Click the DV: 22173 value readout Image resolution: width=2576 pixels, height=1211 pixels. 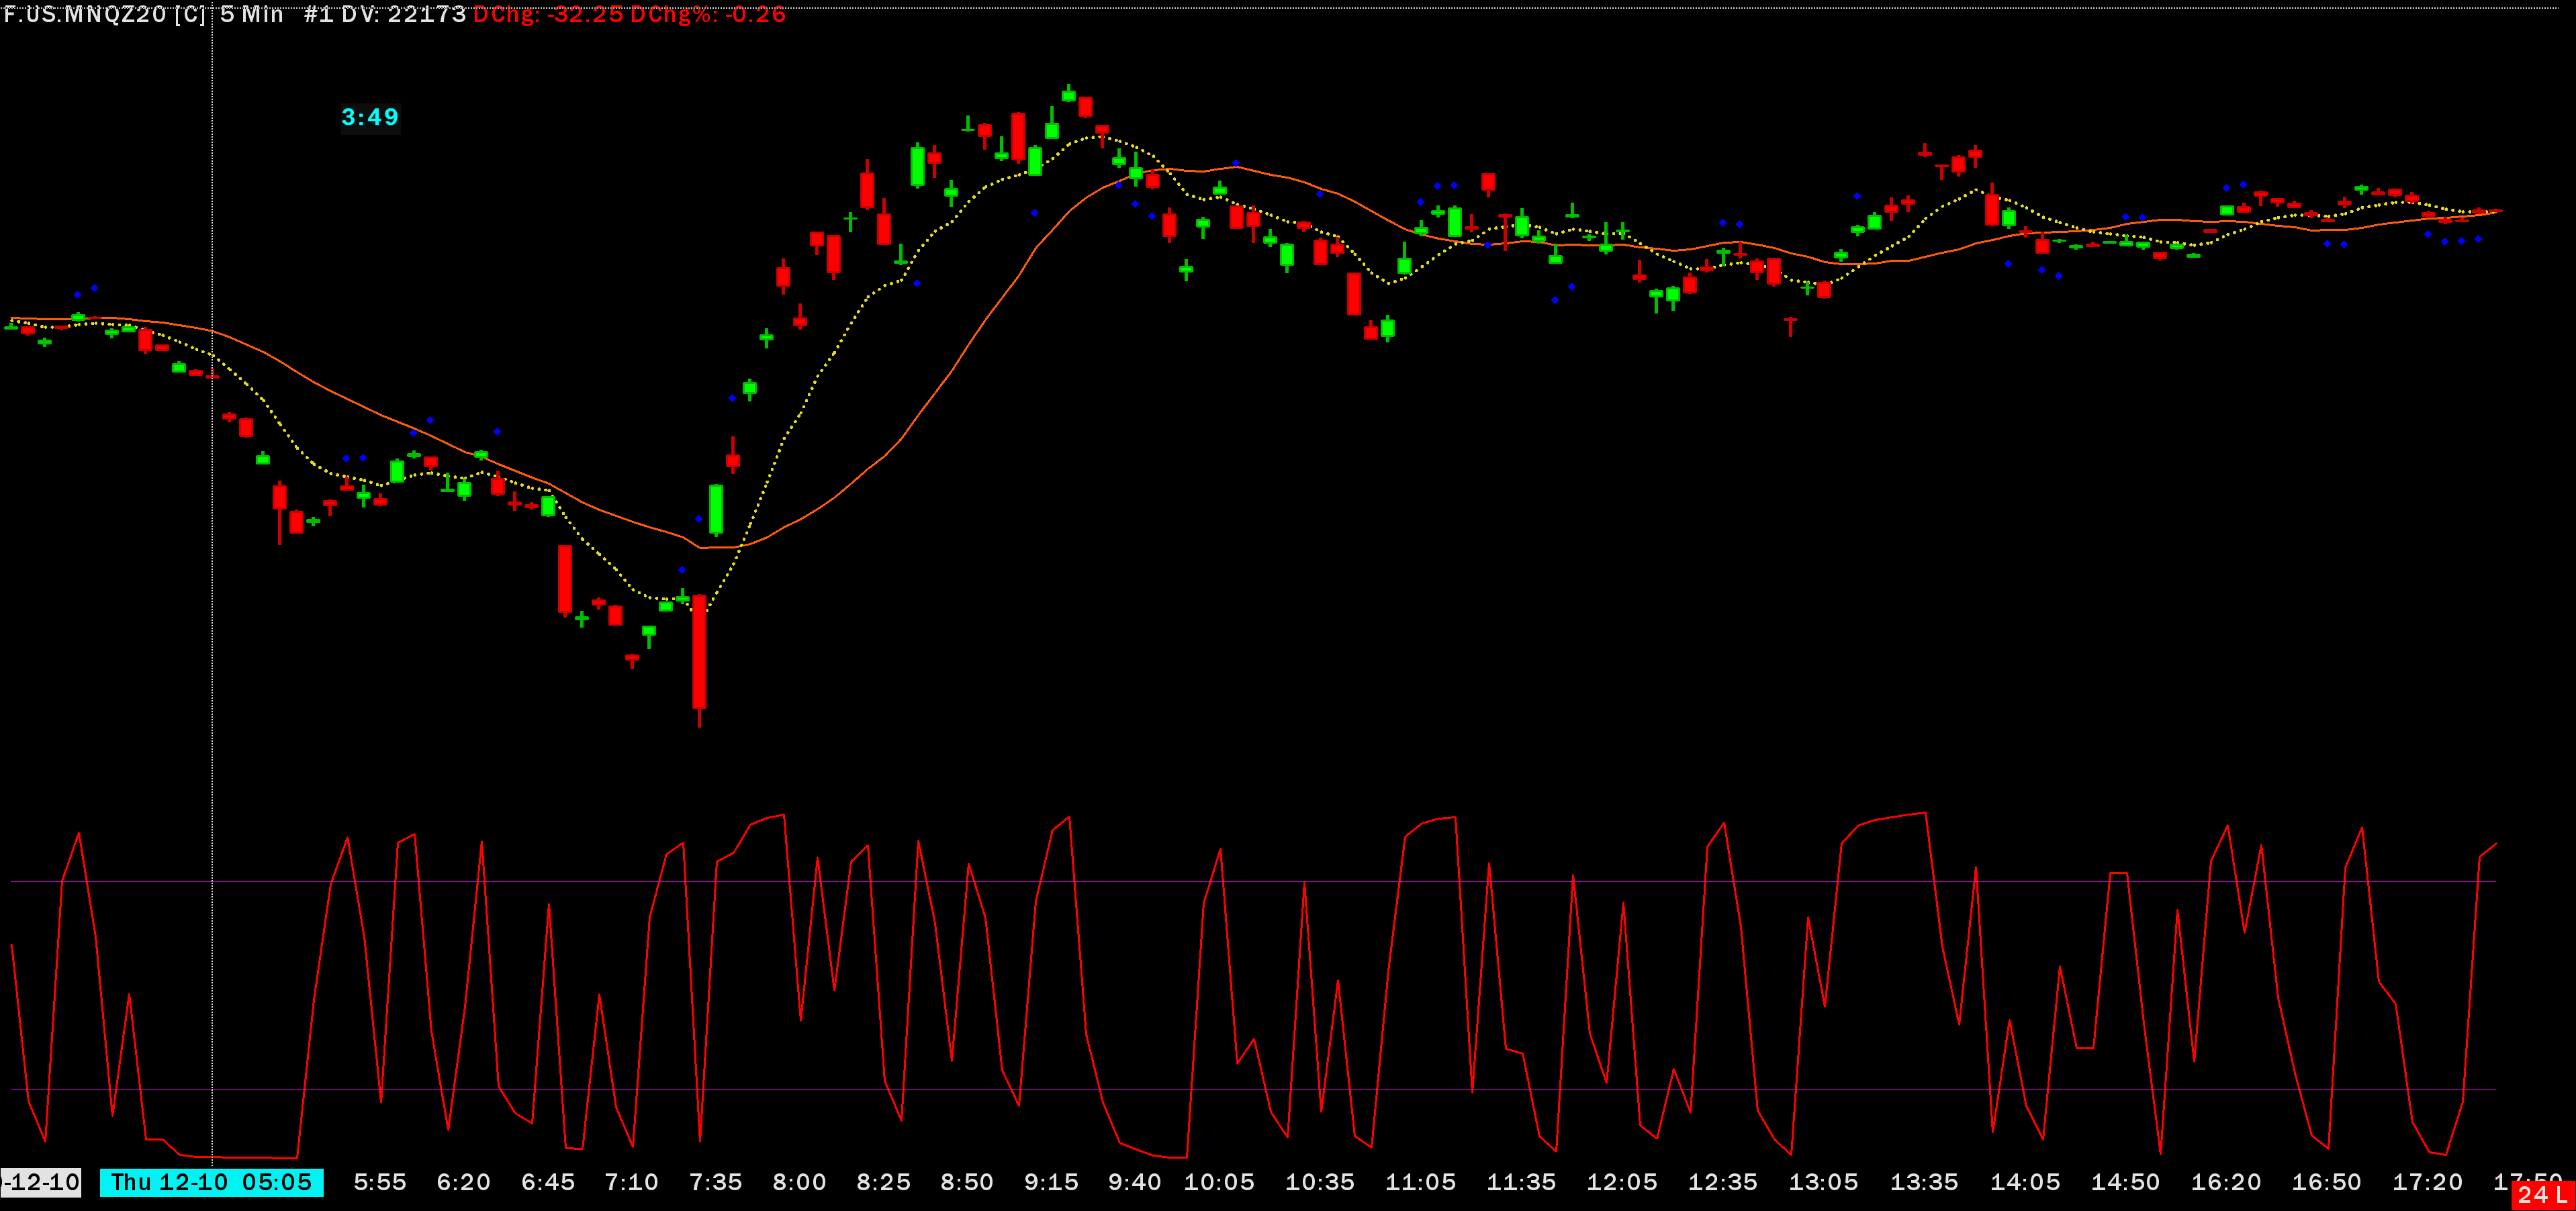(404, 14)
